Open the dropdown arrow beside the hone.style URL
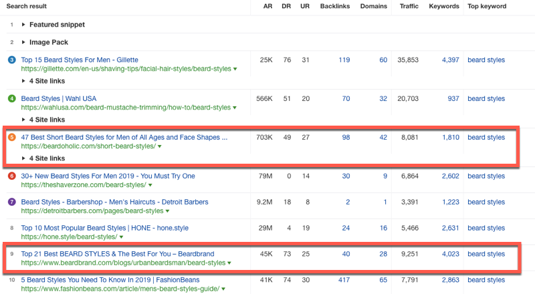The image size is (535, 294). tap(120, 237)
